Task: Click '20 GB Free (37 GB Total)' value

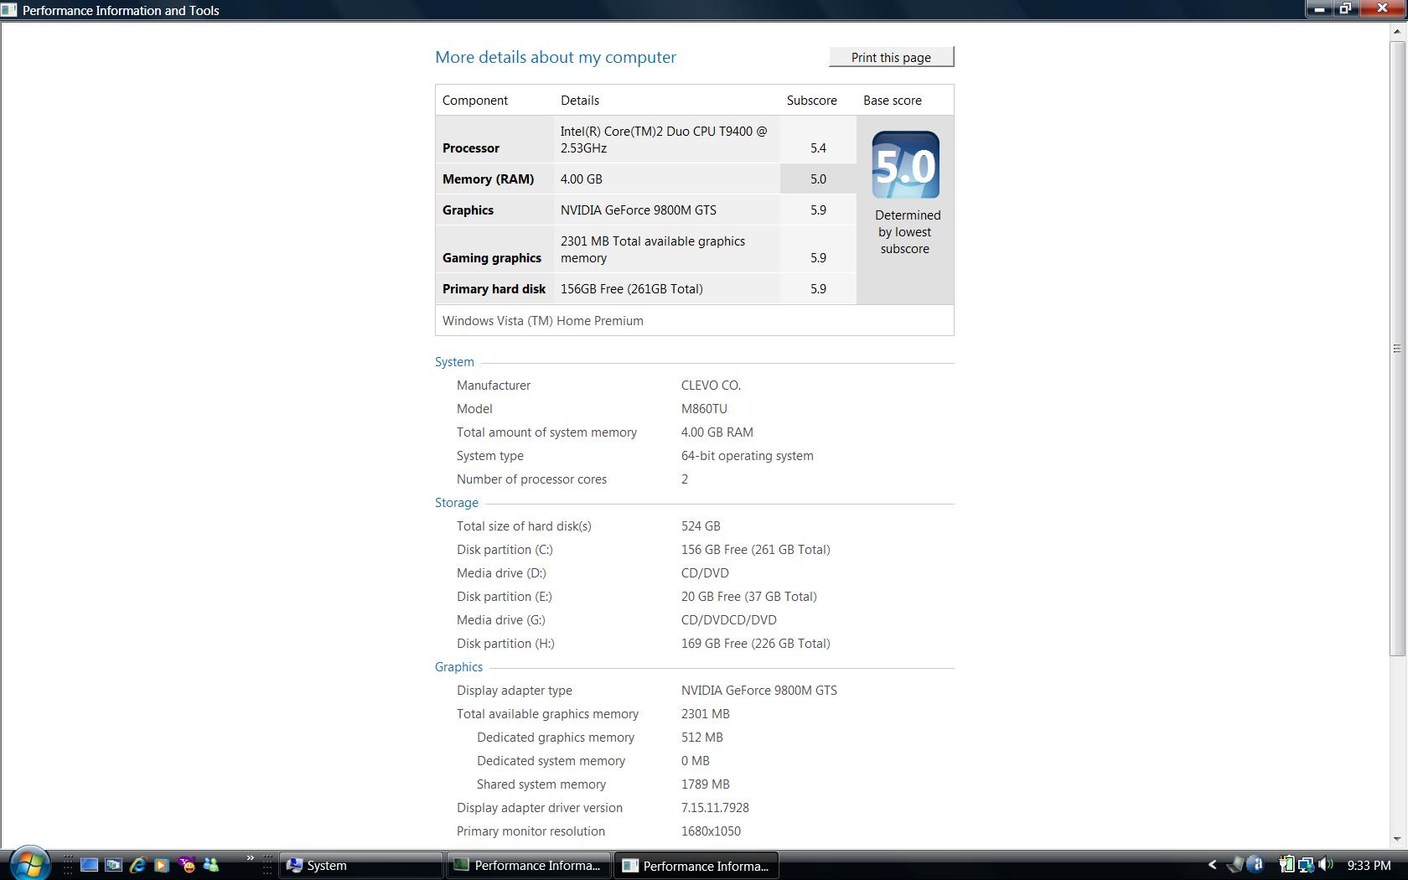Action: pos(749,597)
